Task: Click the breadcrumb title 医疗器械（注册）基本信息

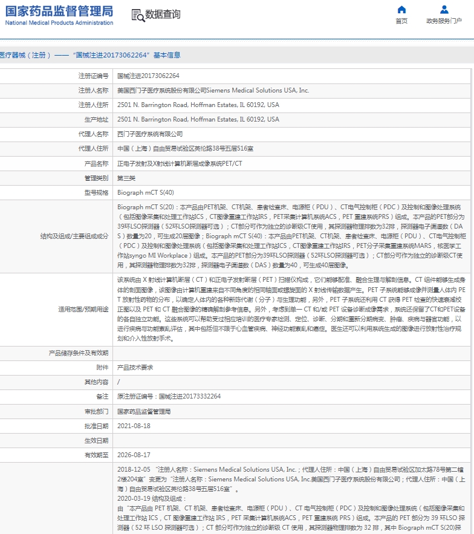Action: (x=90, y=55)
